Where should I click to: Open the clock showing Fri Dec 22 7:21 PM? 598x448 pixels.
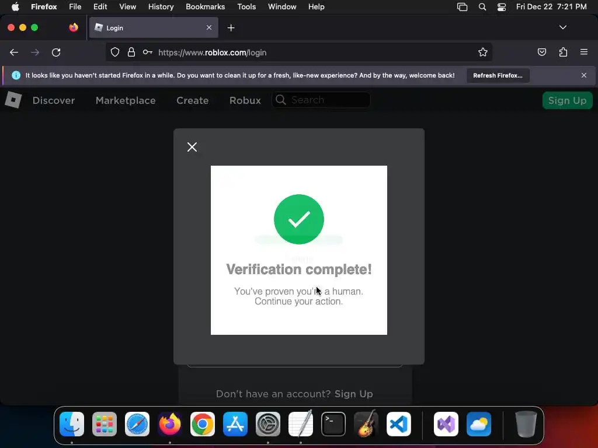point(551,7)
